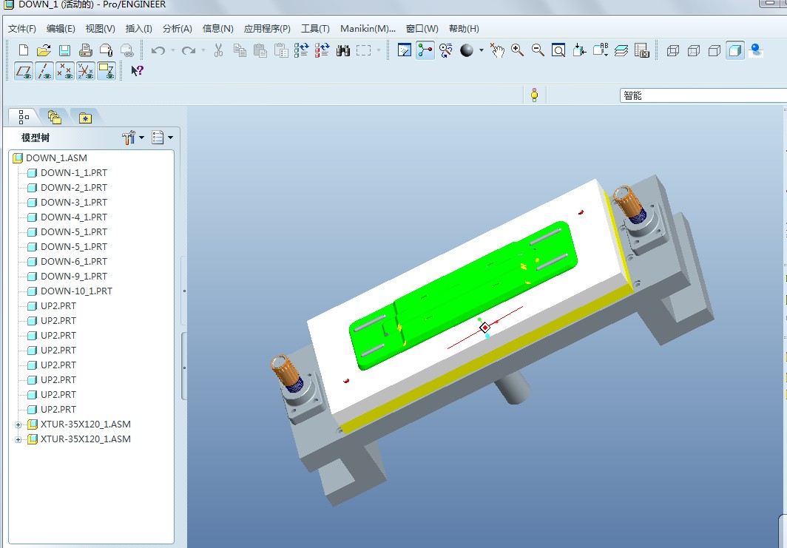Click the Open file folder icon
Image resolution: width=787 pixels, height=548 pixels.
coord(44,50)
